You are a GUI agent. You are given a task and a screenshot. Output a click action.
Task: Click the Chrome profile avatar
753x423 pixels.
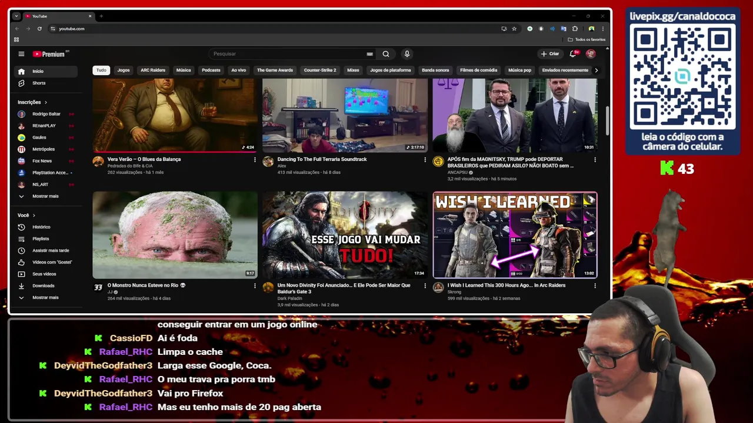click(x=591, y=29)
